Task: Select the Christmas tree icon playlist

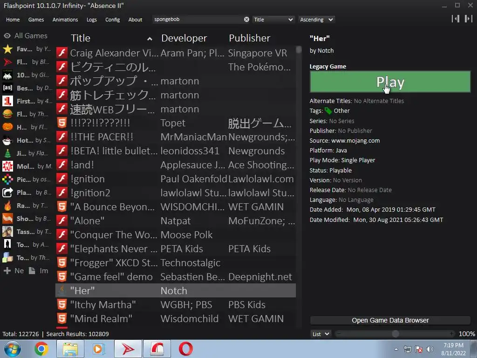Action: click(x=7, y=153)
